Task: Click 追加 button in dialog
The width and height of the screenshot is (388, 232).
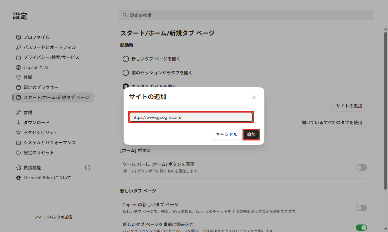Action: tap(251, 134)
